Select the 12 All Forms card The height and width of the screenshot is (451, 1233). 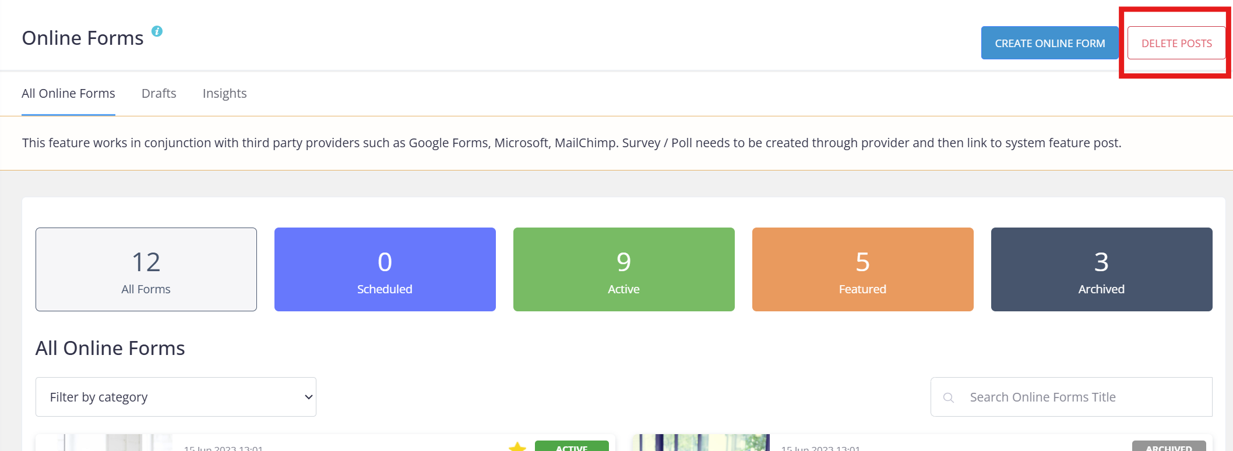coord(146,269)
